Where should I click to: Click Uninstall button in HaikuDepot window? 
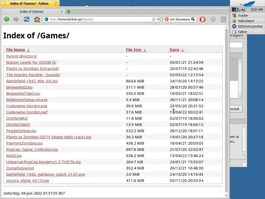pos(236,109)
